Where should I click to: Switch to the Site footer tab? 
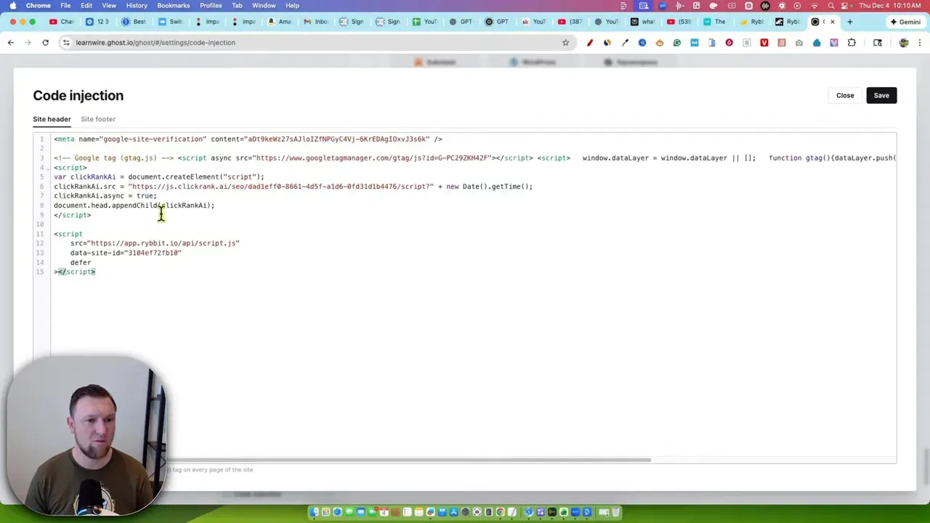click(x=97, y=119)
